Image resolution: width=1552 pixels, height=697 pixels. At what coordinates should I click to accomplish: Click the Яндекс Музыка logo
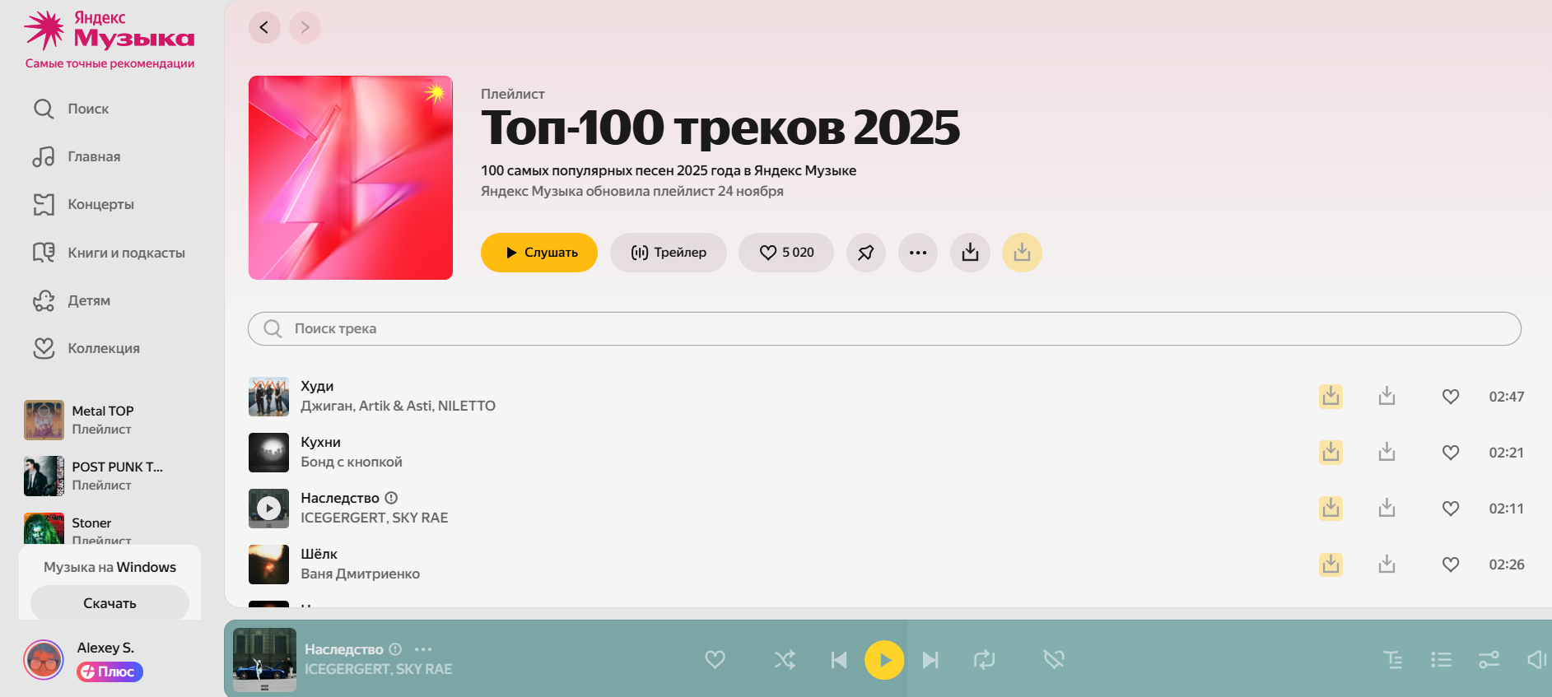(x=110, y=31)
